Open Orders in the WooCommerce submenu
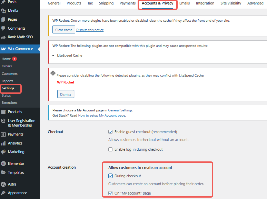The width and height of the screenshot is (267, 199). pyautogui.click(x=7, y=66)
